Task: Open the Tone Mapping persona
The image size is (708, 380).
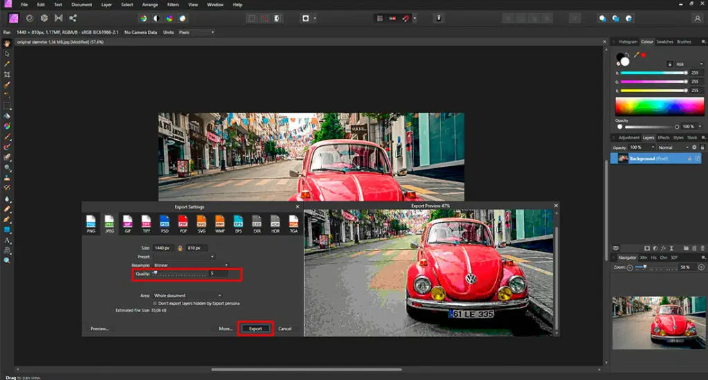Action: pos(59,18)
